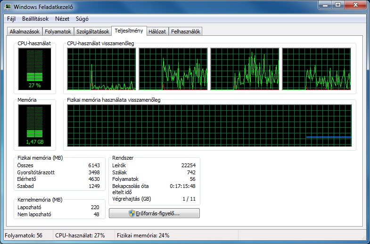The width and height of the screenshot is (370, 244).
Task: Click the Gyorsítótárazott value 3498
Action: click(94, 172)
